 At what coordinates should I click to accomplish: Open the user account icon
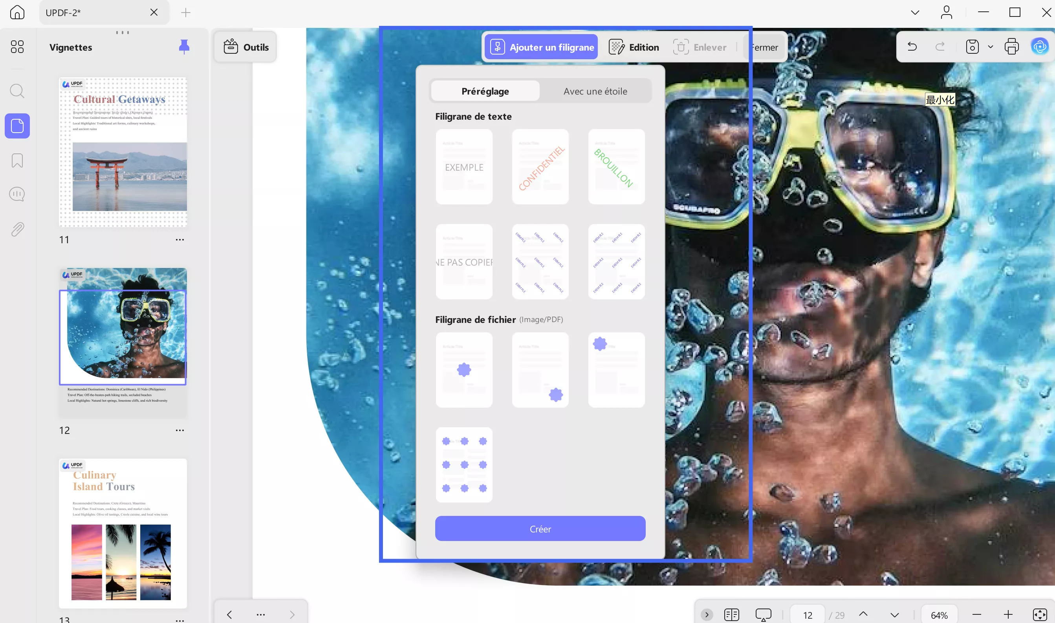point(947,12)
